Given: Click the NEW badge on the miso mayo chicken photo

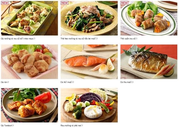Looking at the screenshot, I should [x=5, y=3].
